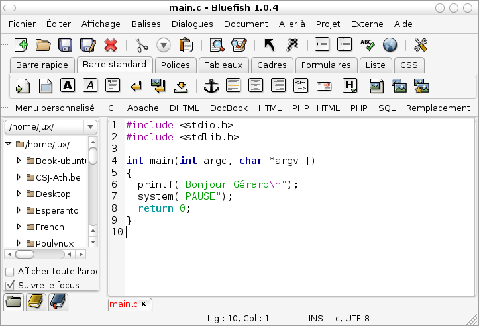Screen dimensions: 479x326
Task: Click the H heading icon
Action: (350, 85)
